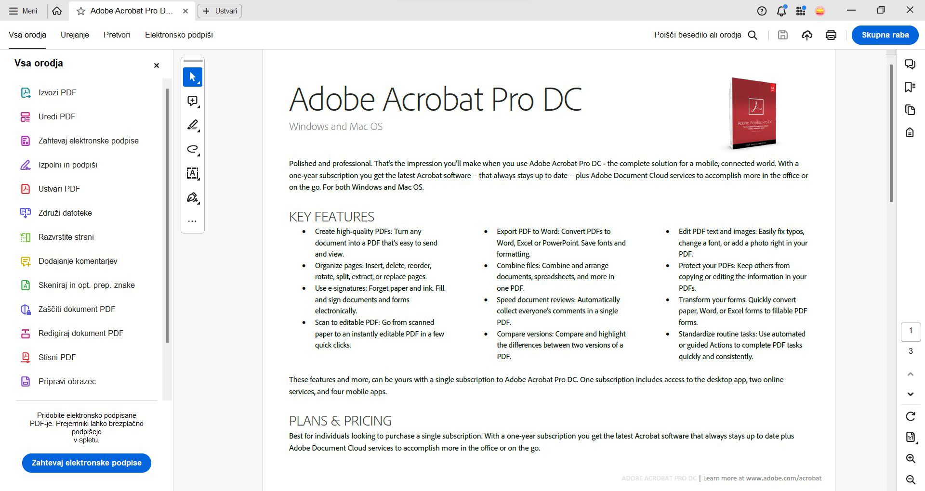
Task: Open the Meni hamburger menu
Action: tap(23, 11)
